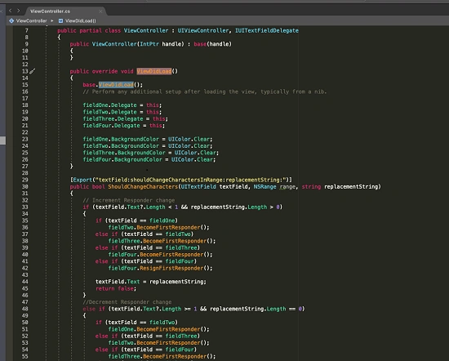The image size is (449, 361).
Task: Toggle breakpoint at line number 30
Action: coord(25,187)
